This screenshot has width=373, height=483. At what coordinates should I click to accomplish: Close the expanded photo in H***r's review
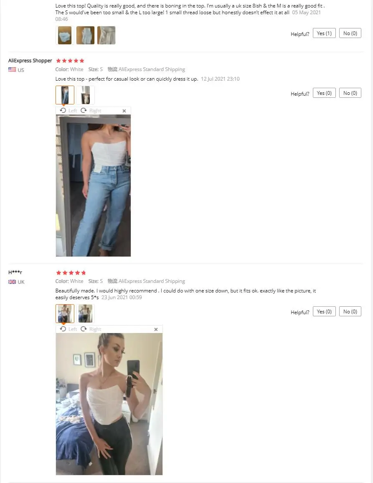[x=156, y=329]
